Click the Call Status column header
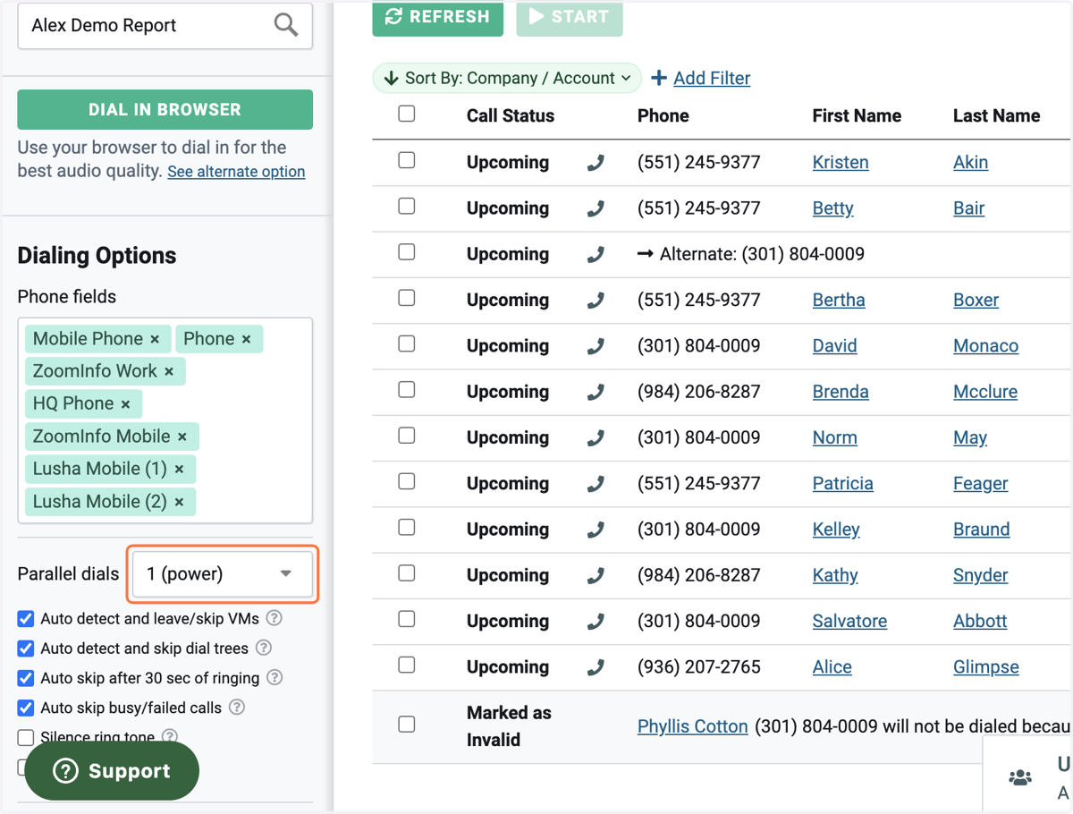This screenshot has height=814, width=1073. 511,115
